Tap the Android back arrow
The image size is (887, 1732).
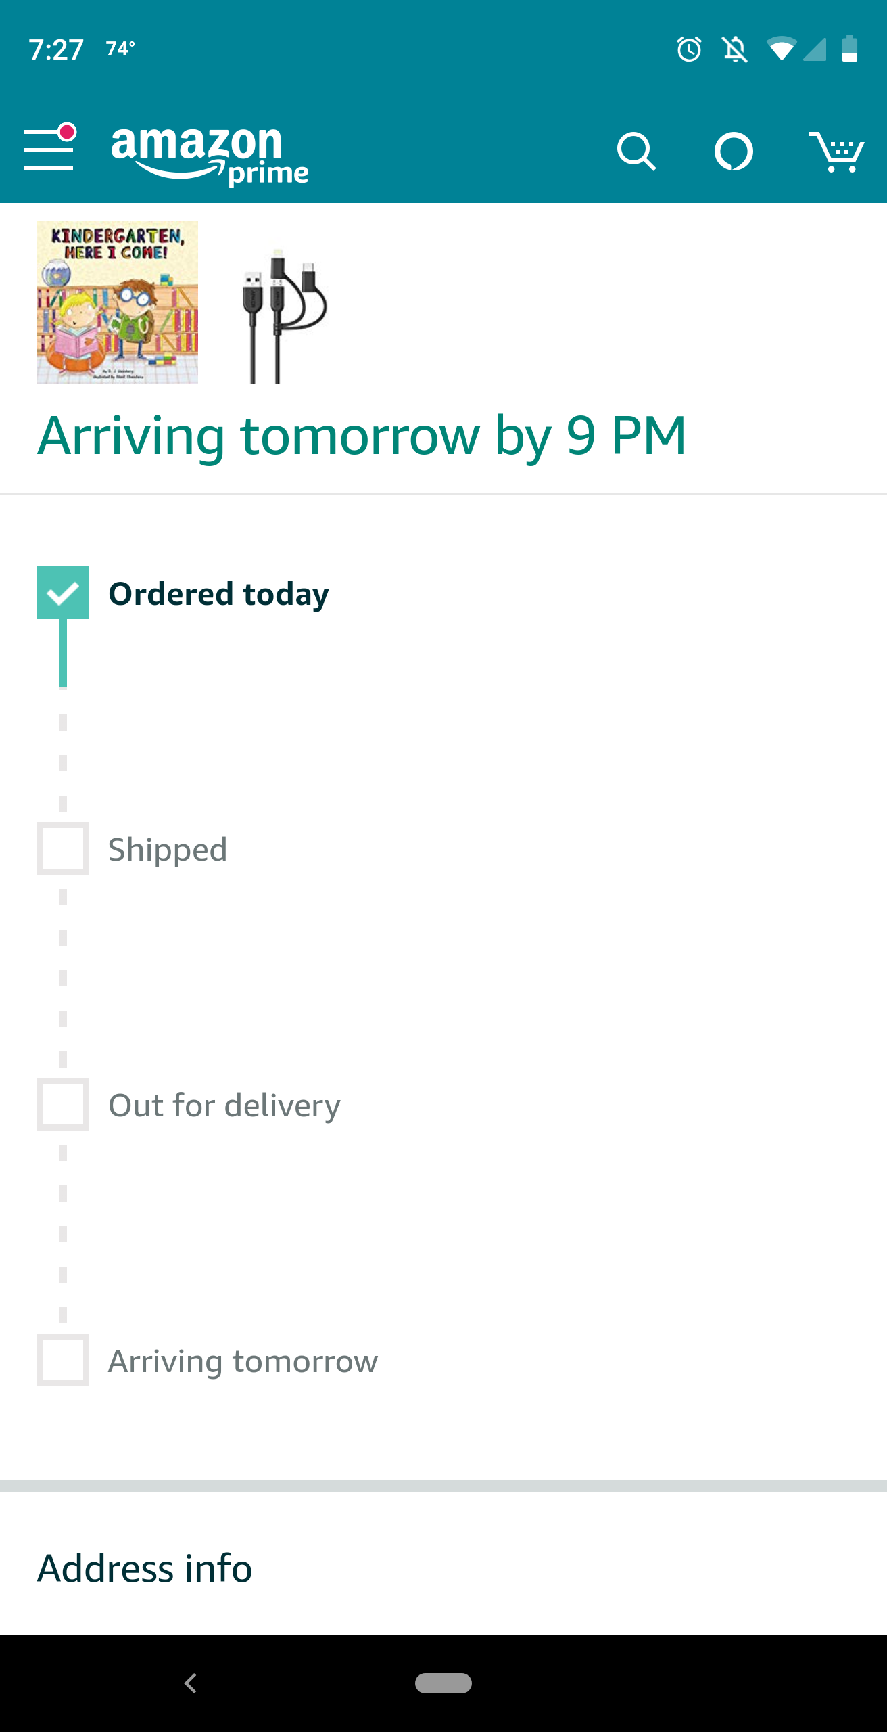[x=191, y=1683]
